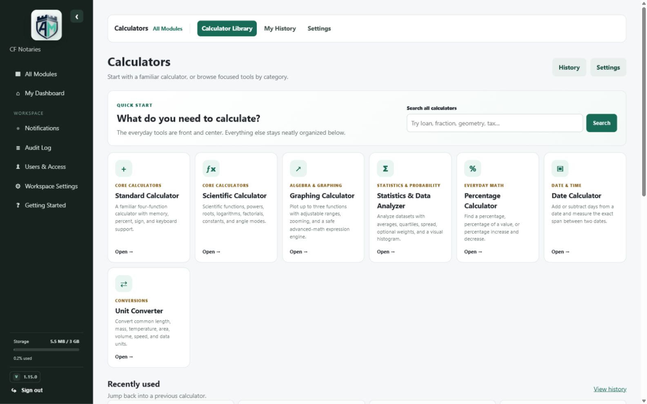Click the green Search button
This screenshot has width=647, height=404.
[602, 123]
